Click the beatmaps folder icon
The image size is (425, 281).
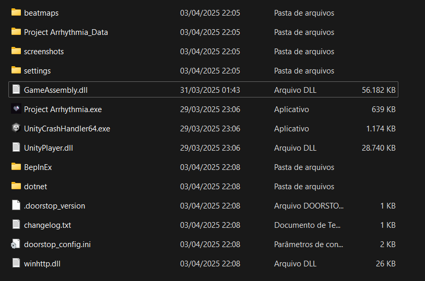click(x=16, y=13)
